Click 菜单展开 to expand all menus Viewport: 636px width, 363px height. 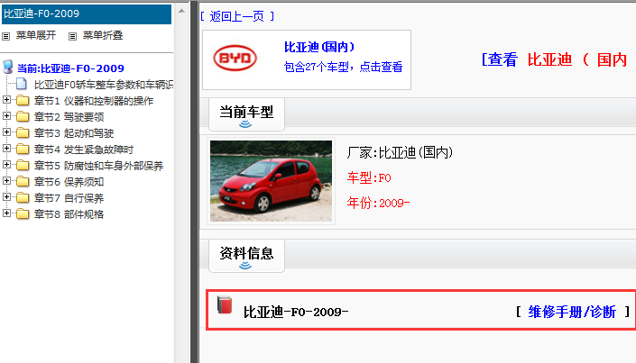click(x=36, y=36)
